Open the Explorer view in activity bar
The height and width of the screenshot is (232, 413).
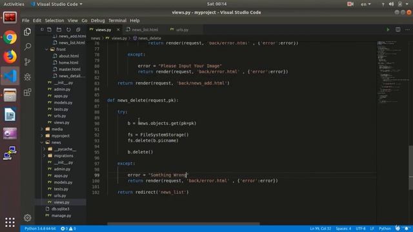click(x=27, y=32)
